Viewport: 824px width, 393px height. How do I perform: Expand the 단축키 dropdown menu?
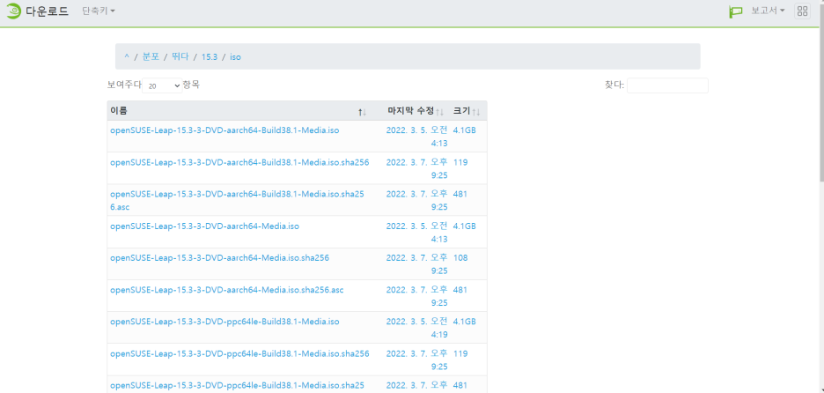tap(99, 11)
